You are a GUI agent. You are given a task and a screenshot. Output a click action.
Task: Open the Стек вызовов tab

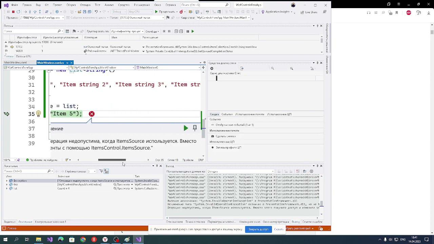175,222
